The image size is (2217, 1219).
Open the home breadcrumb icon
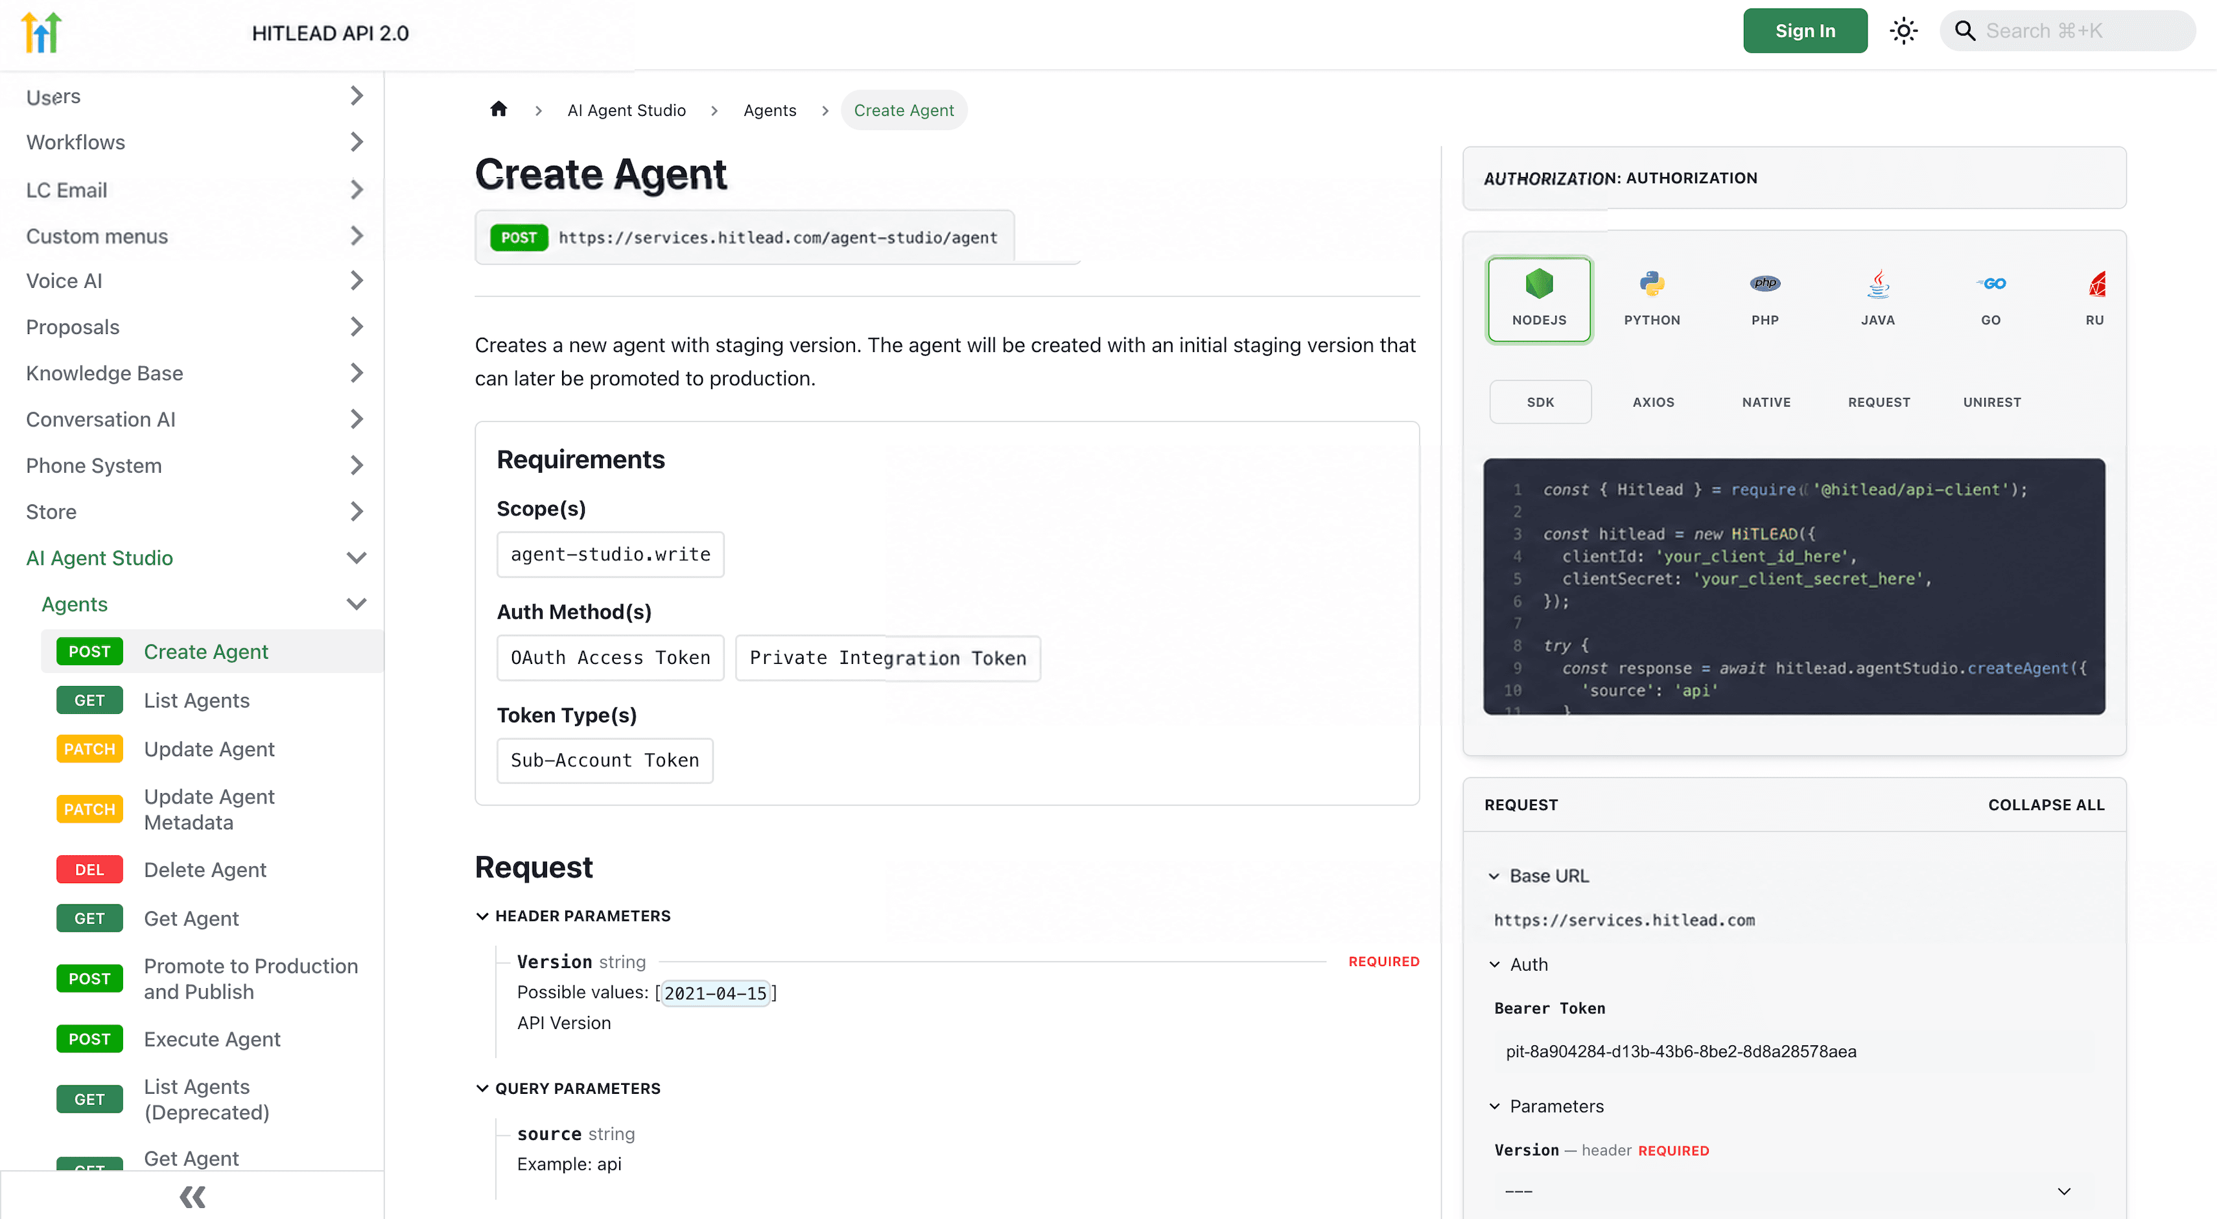pos(499,110)
